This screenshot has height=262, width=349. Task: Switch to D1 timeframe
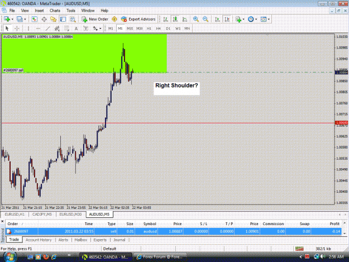pyautogui.click(x=168, y=28)
